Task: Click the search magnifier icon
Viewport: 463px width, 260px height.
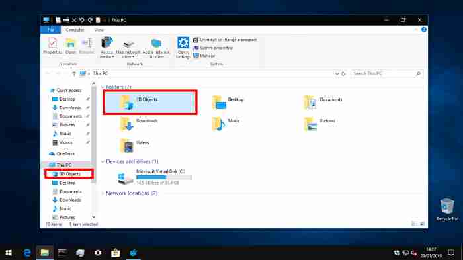Action: coord(418,73)
